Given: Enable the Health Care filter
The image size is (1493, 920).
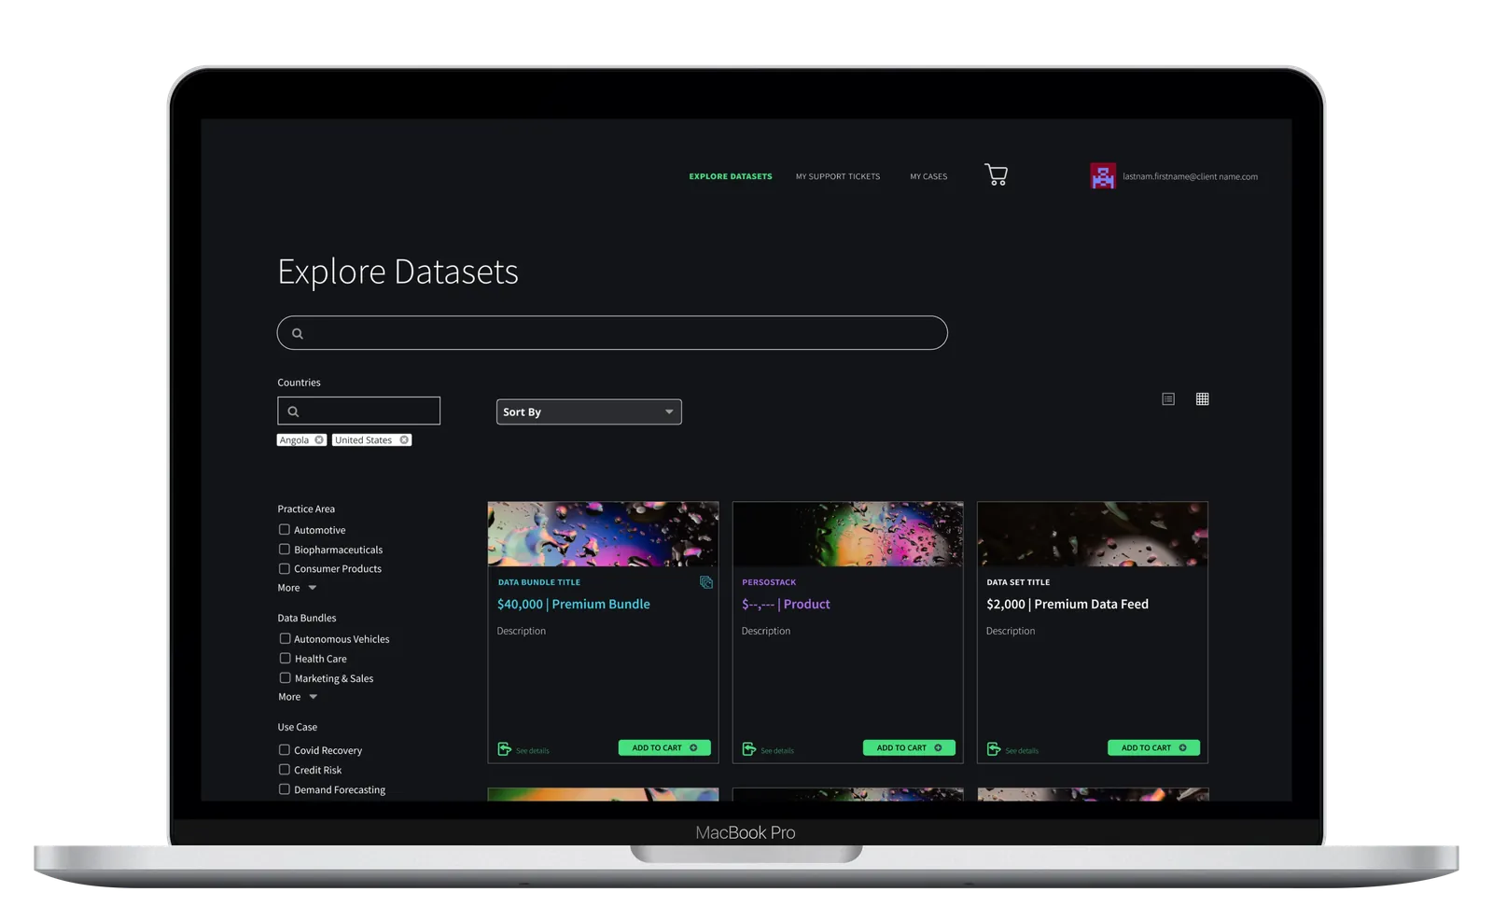Looking at the screenshot, I should point(285,659).
